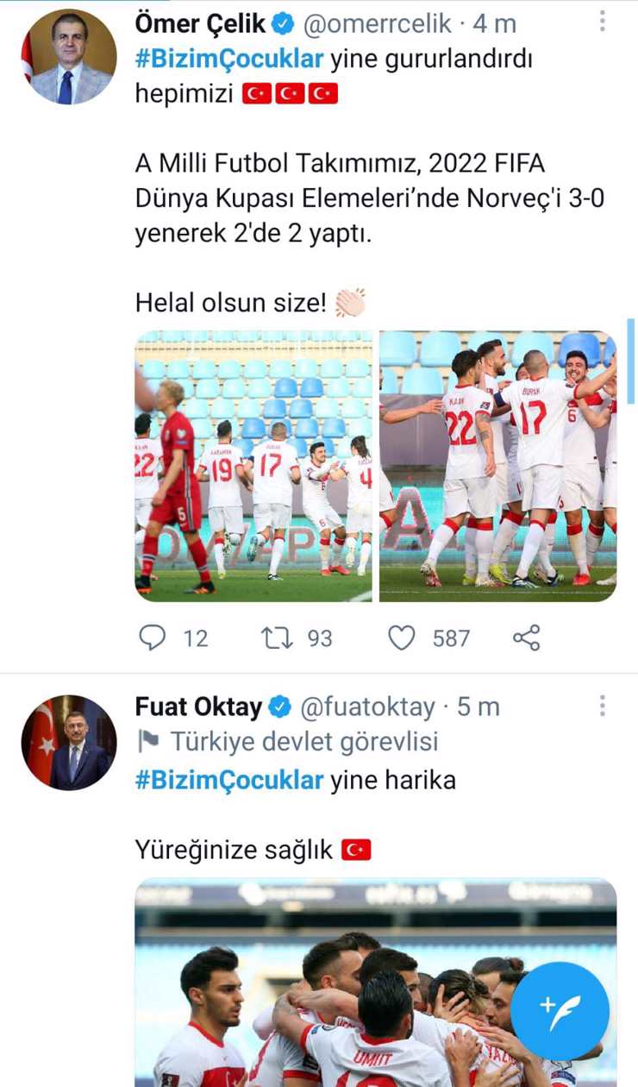The image size is (638, 1087).
Task: Tap verified badge next to Fuat Oktay
Action: point(280,707)
